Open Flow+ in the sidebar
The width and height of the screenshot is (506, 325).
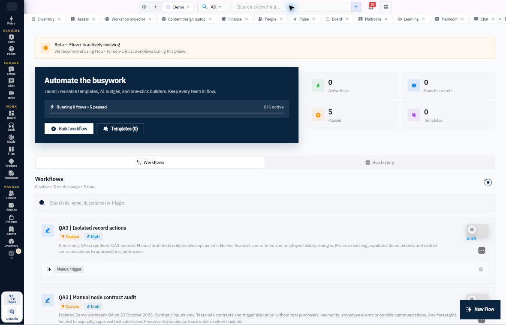click(x=12, y=299)
